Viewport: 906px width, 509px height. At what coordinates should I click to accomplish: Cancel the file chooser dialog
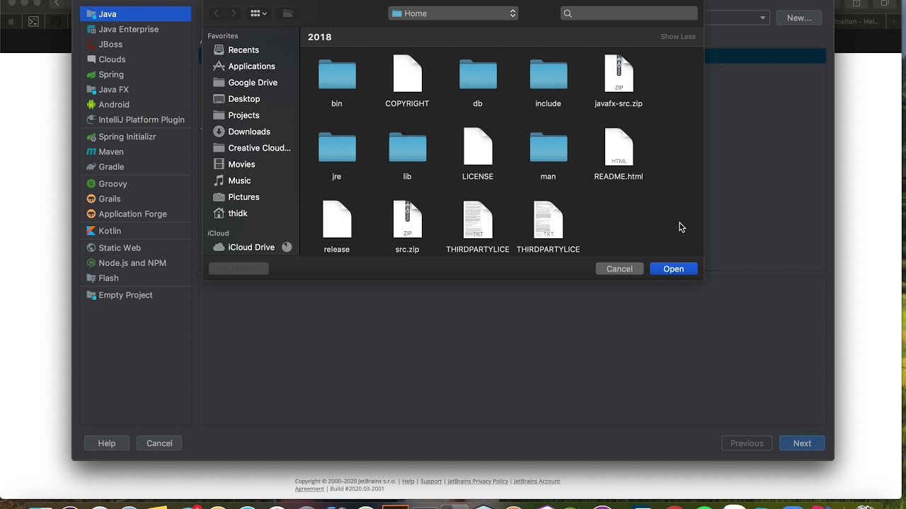[x=619, y=269]
